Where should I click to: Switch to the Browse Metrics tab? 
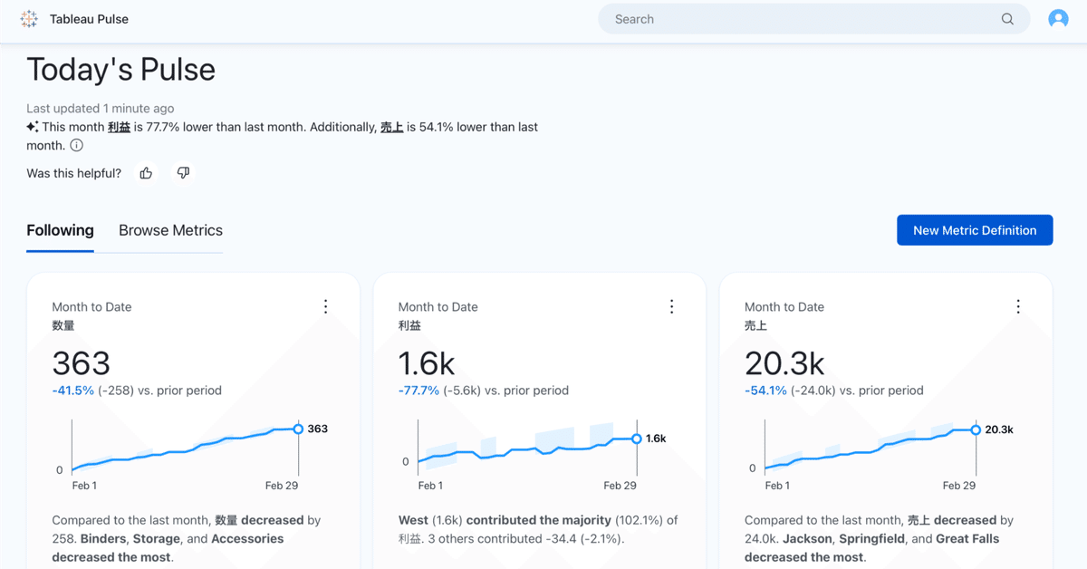pos(170,230)
